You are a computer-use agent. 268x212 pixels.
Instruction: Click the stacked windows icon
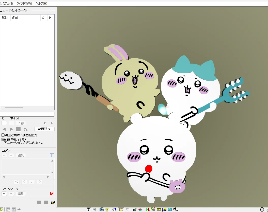pos(102,209)
